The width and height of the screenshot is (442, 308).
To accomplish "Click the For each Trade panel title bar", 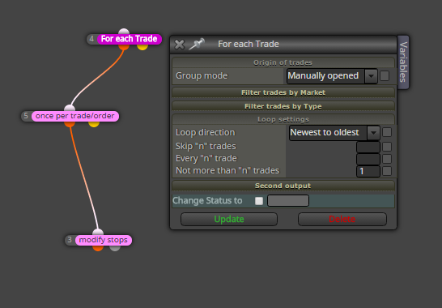I will [x=283, y=45].
